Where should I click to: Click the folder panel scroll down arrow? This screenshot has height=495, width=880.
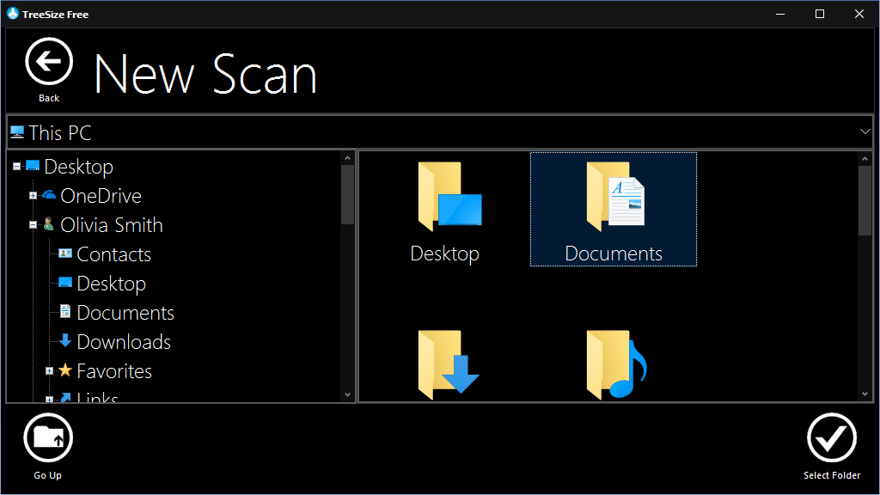pyautogui.click(x=865, y=394)
